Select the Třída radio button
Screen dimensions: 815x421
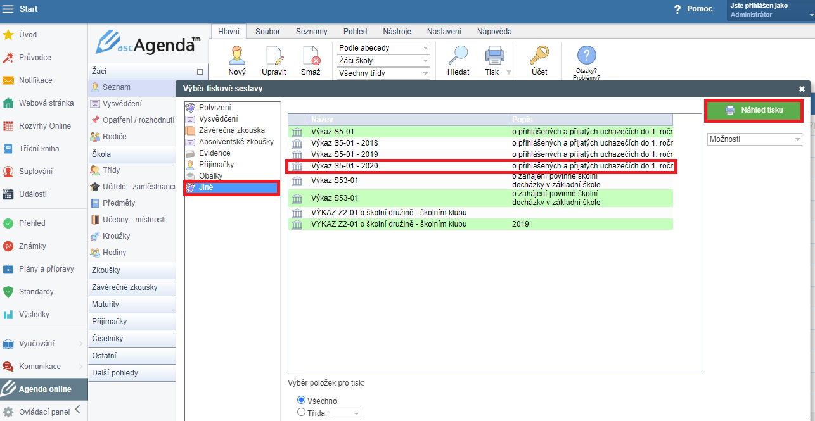(x=302, y=413)
